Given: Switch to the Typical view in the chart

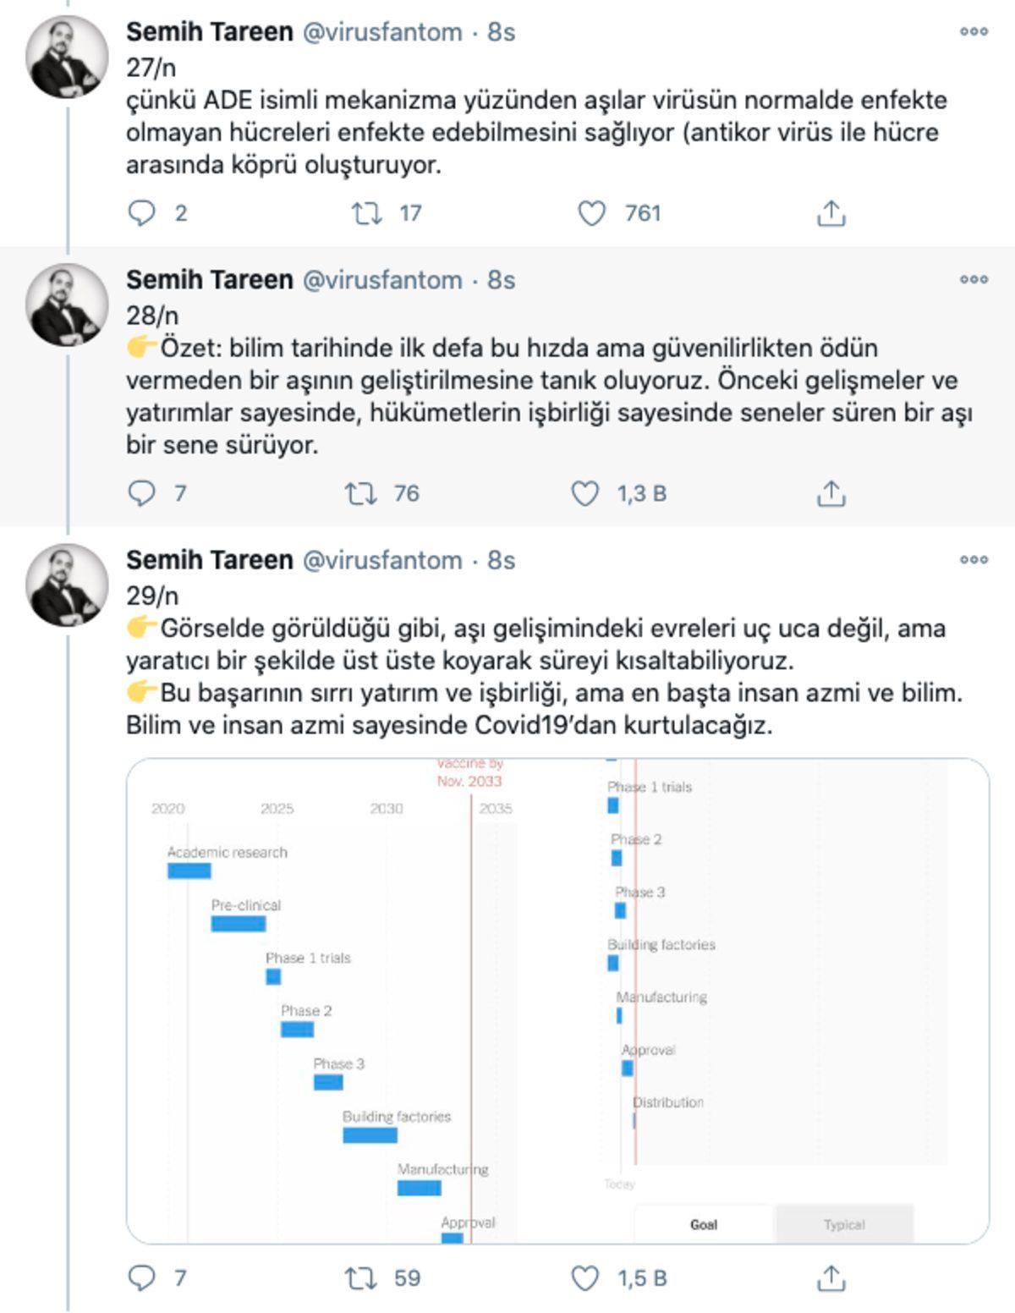Looking at the screenshot, I should pos(844,1224).
